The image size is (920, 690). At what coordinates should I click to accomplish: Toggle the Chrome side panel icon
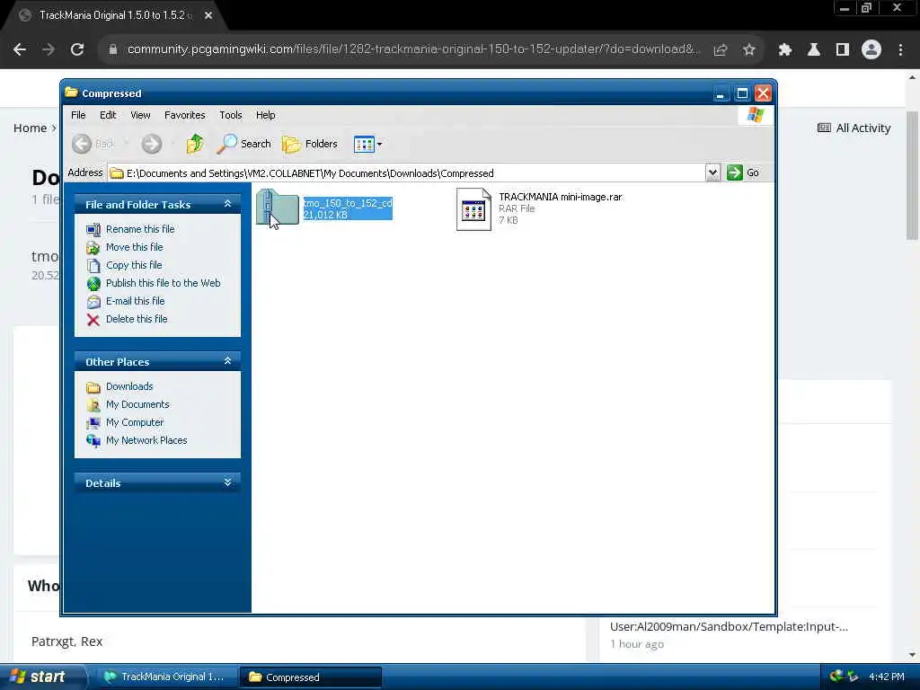(x=843, y=50)
